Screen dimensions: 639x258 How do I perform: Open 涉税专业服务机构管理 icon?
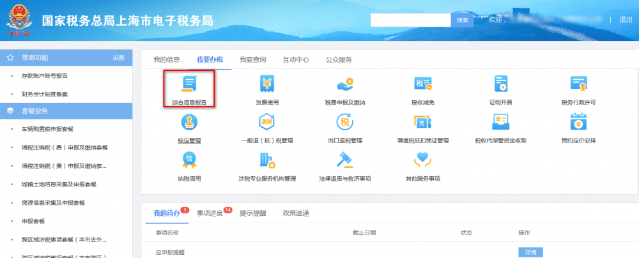(267, 160)
